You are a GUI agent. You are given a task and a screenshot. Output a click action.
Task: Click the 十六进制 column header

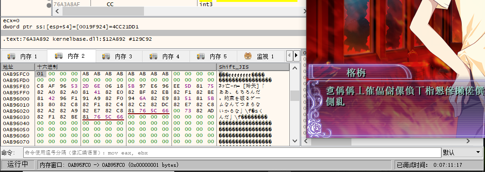click(126, 67)
